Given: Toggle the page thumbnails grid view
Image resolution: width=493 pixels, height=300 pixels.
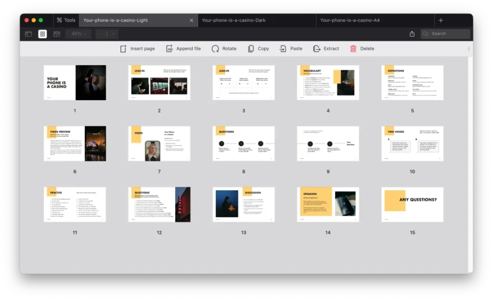Looking at the screenshot, I should pyautogui.click(x=42, y=34).
